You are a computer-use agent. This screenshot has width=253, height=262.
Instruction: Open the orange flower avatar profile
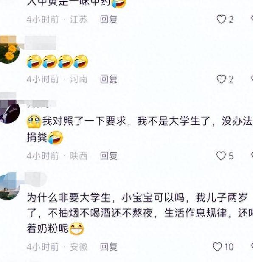point(10,53)
